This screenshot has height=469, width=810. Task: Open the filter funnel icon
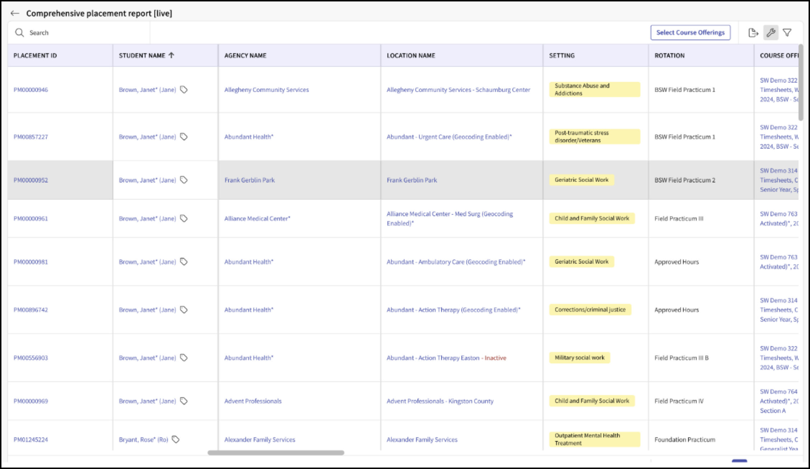click(x=787, y=33)
